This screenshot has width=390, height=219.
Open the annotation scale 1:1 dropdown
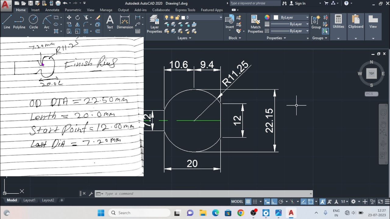click(x=345, y=201)
